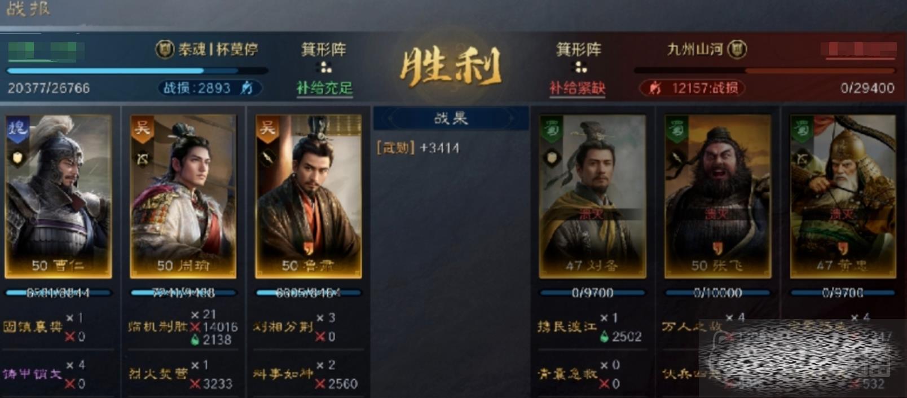Click the green faction badge on 张飞's card
907x398 pixels.
[676, 129]
